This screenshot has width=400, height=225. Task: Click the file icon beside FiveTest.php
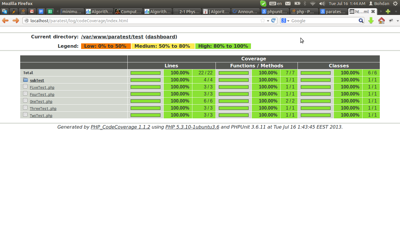(25, 86)
